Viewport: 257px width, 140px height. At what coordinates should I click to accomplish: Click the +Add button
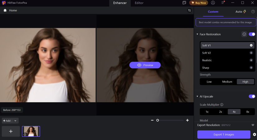point(7,121)
